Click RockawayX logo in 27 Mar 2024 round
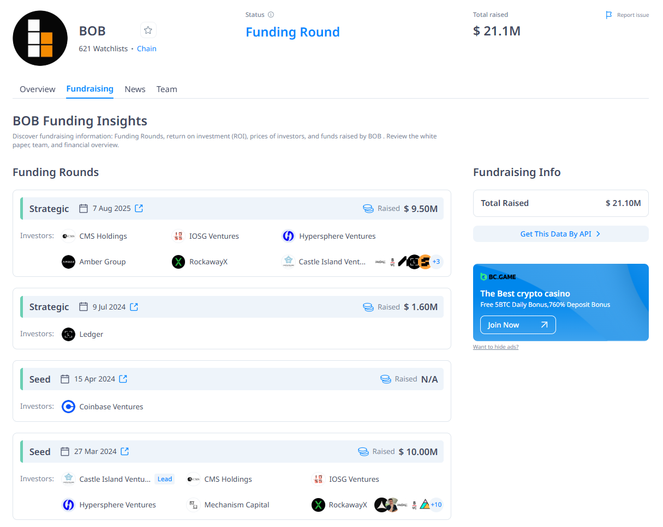This screenshot has height=527, width=663. [318, 505]
